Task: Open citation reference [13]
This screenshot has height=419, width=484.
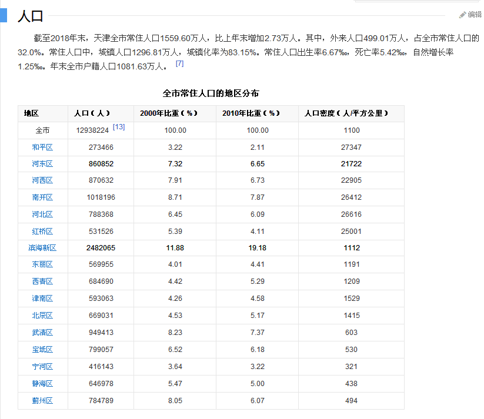Action: [119, 127]
